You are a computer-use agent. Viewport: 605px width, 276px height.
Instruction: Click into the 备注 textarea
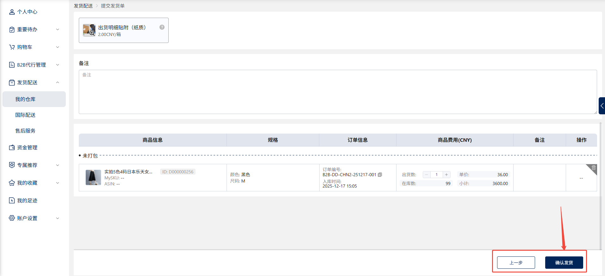[x=338, y=92]
